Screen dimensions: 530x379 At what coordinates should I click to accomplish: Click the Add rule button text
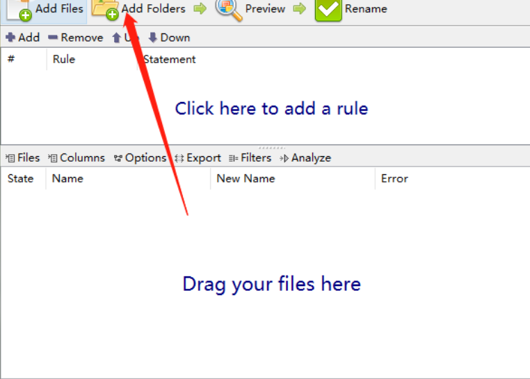coord(29,37)
